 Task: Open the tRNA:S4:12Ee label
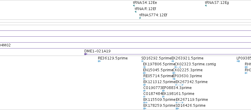(x=145, y=3)
